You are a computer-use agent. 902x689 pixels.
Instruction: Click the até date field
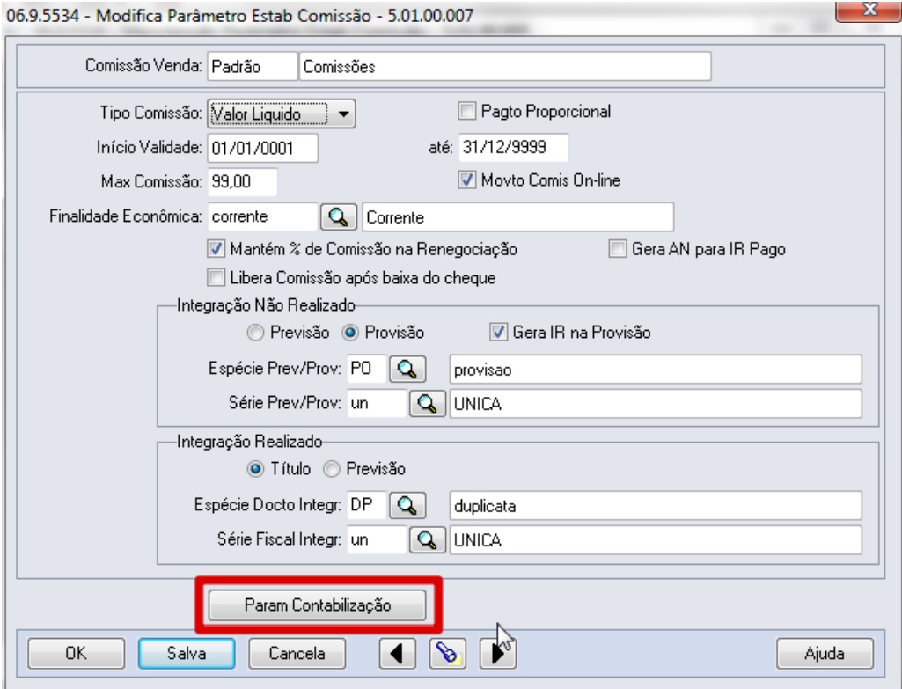point(513,147)
